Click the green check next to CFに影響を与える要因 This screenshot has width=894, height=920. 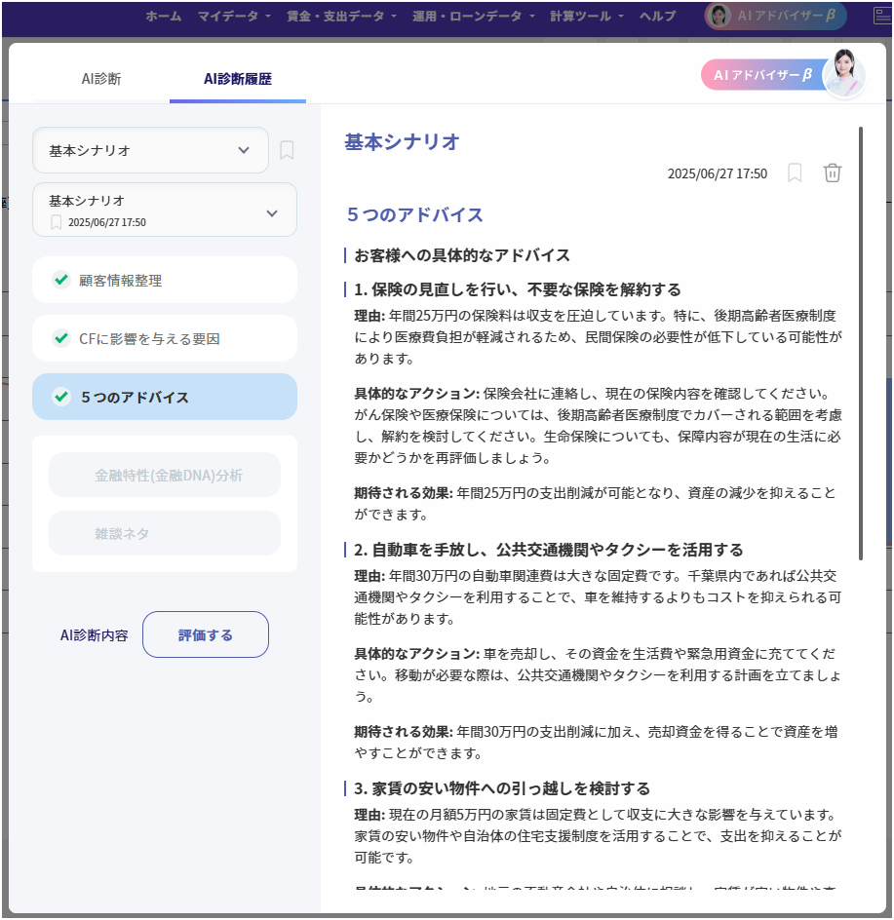pyautogui.click(x=61, y=338)
